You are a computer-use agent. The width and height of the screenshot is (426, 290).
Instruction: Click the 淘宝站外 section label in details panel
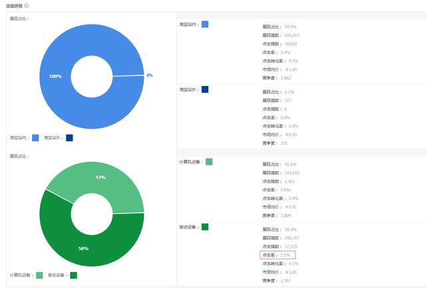[189, 90]
